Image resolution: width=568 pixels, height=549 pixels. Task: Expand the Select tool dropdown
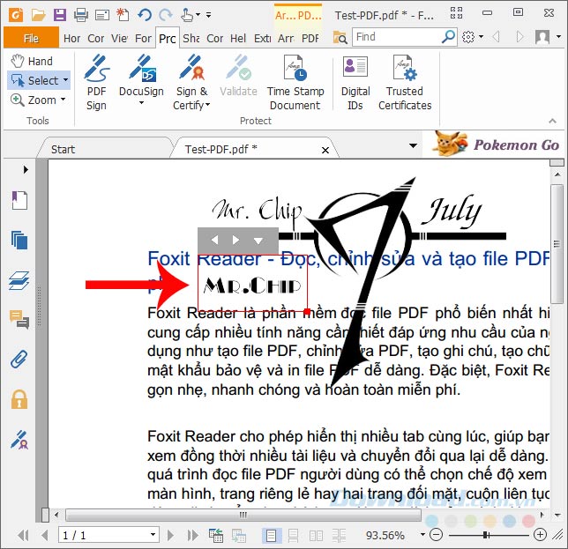coord(65,80)
